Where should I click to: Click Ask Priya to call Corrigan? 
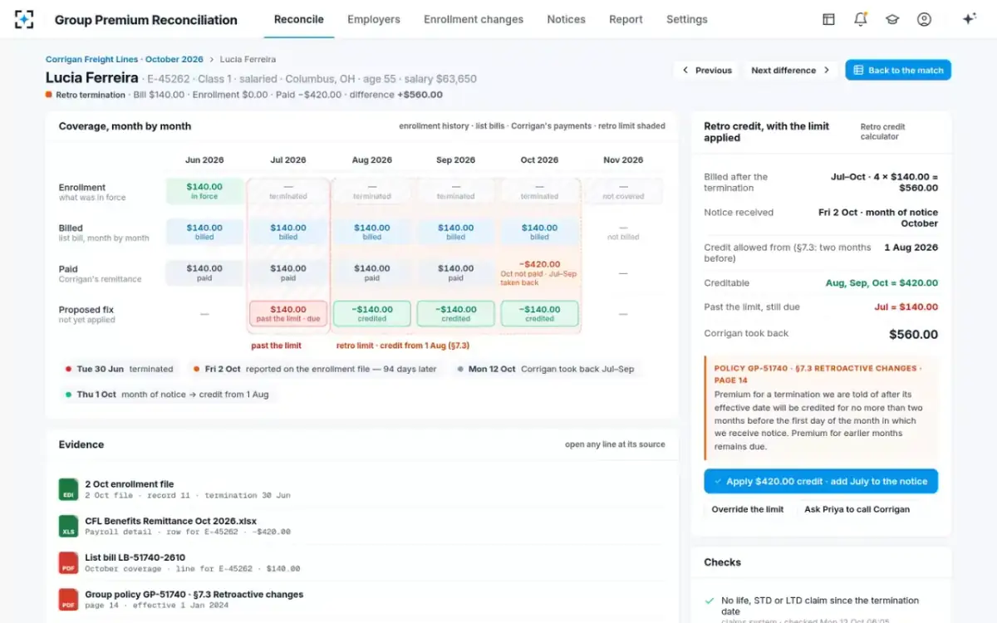tap(857, 509)
